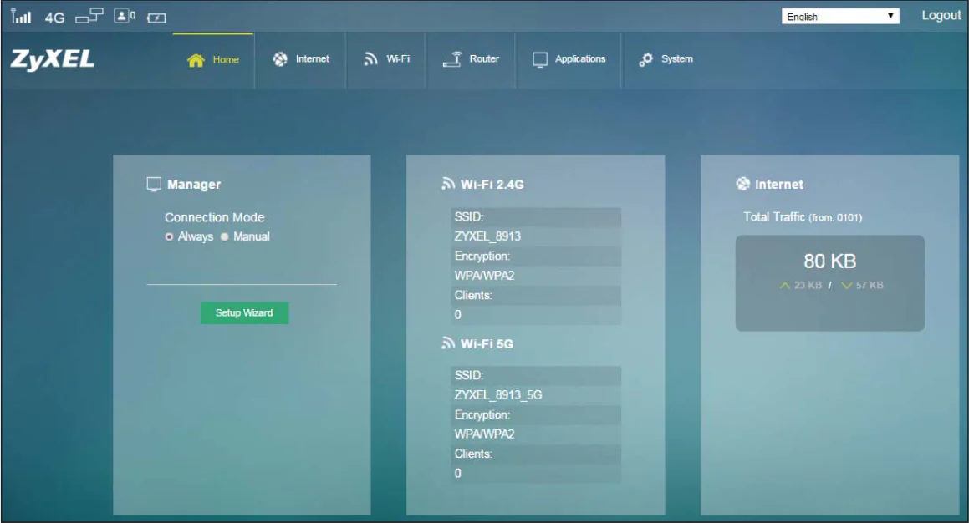Click the Internet globe icon in navigation
Image resolution: width=969 pixels, height=523 pixels.
pos(280,59)
